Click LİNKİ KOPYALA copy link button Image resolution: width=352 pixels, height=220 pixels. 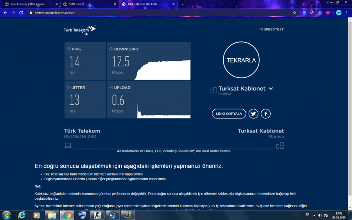229,114
